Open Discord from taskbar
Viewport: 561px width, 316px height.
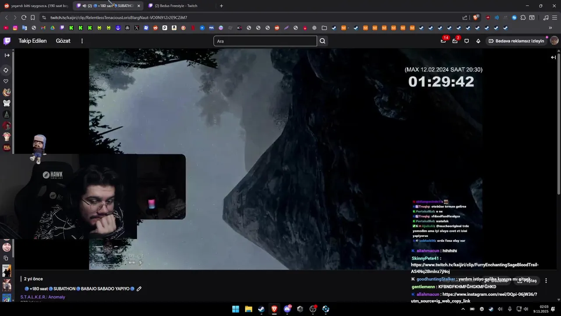(x=288, y=309)
